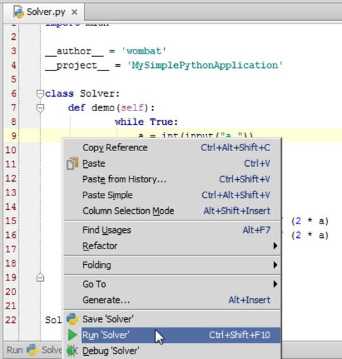Click the Solver.py tab file icon

(x=19, y=12)
